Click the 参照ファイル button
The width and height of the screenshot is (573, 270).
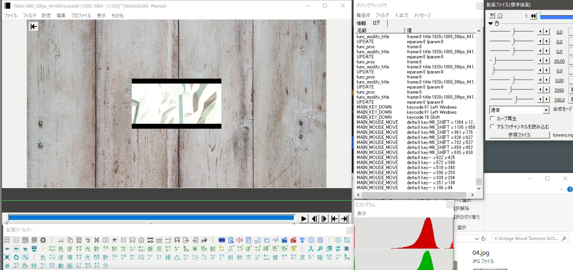[519, 135]
